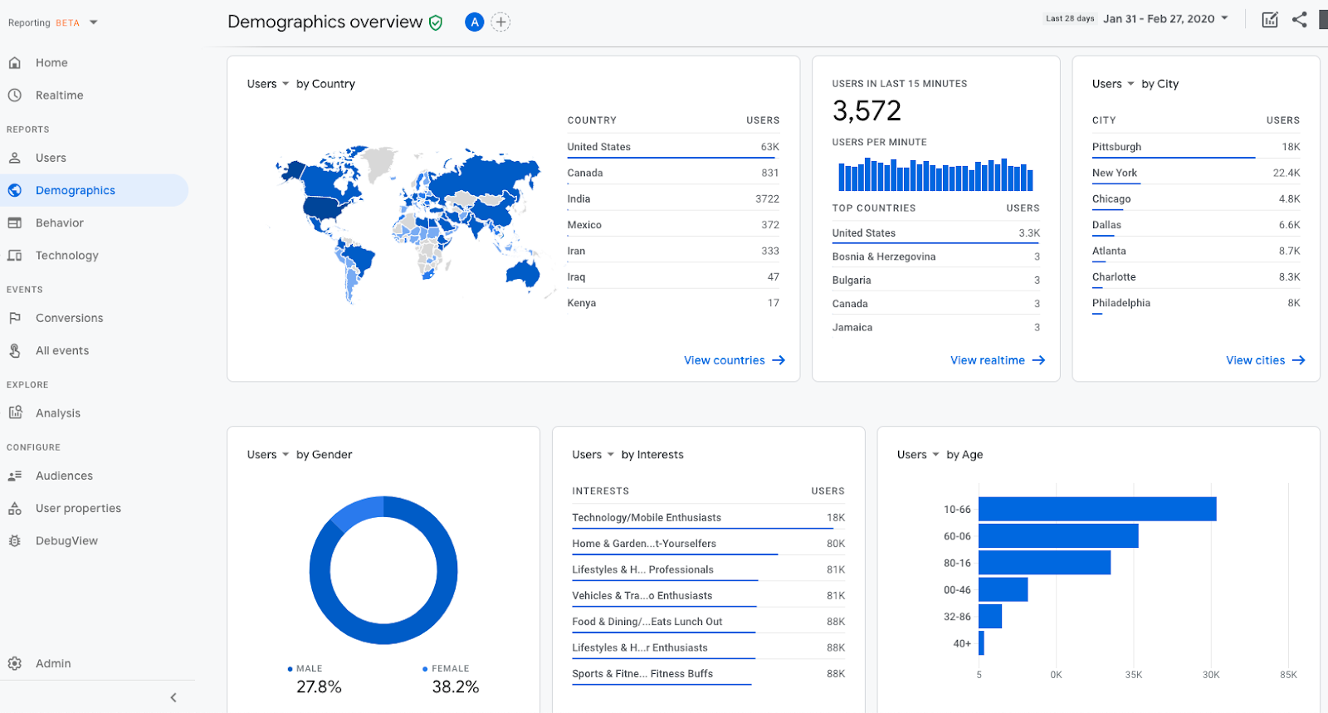The width and height of the screenshot is (1328, 713).
Task: Add a comparison with plus icon
Action: click(500, 22)
